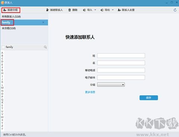Click the 姓 (surname) input field

click(121, 55)
